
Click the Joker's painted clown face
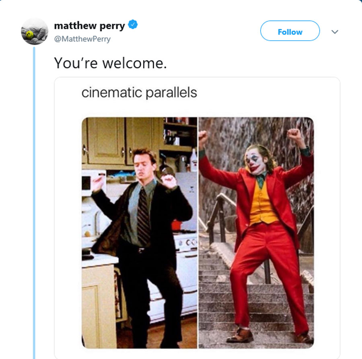pyautogui.click(x=256, y=163)
